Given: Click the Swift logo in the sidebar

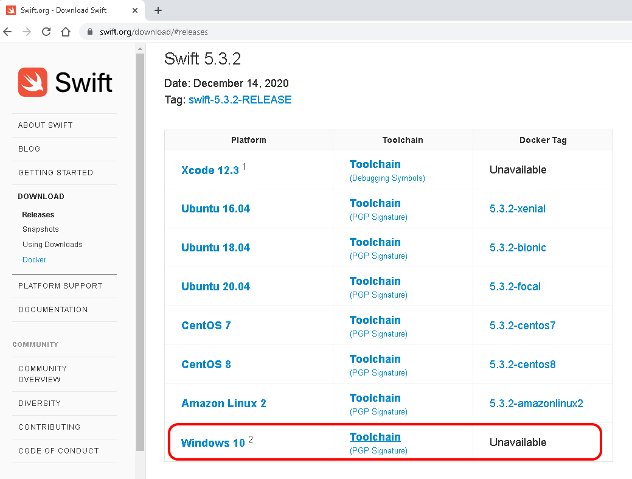Looking at the screenshot, I should 64,82.
